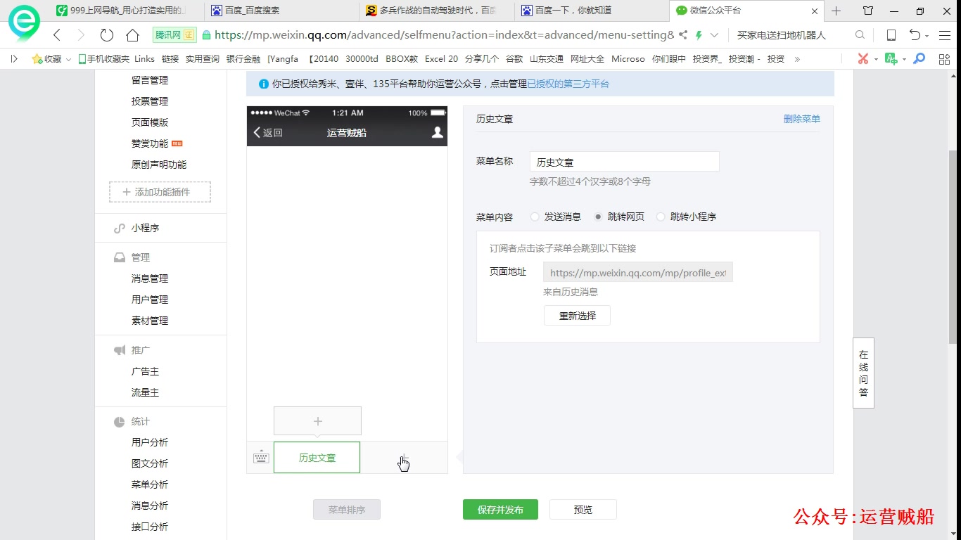Go to browser home page icon
This screenshot has height=540, width=961.
pyautogui.click(x=132, y=35)
